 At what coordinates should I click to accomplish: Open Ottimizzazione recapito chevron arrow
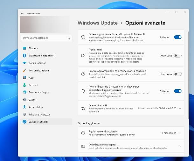tap(180, 146)
